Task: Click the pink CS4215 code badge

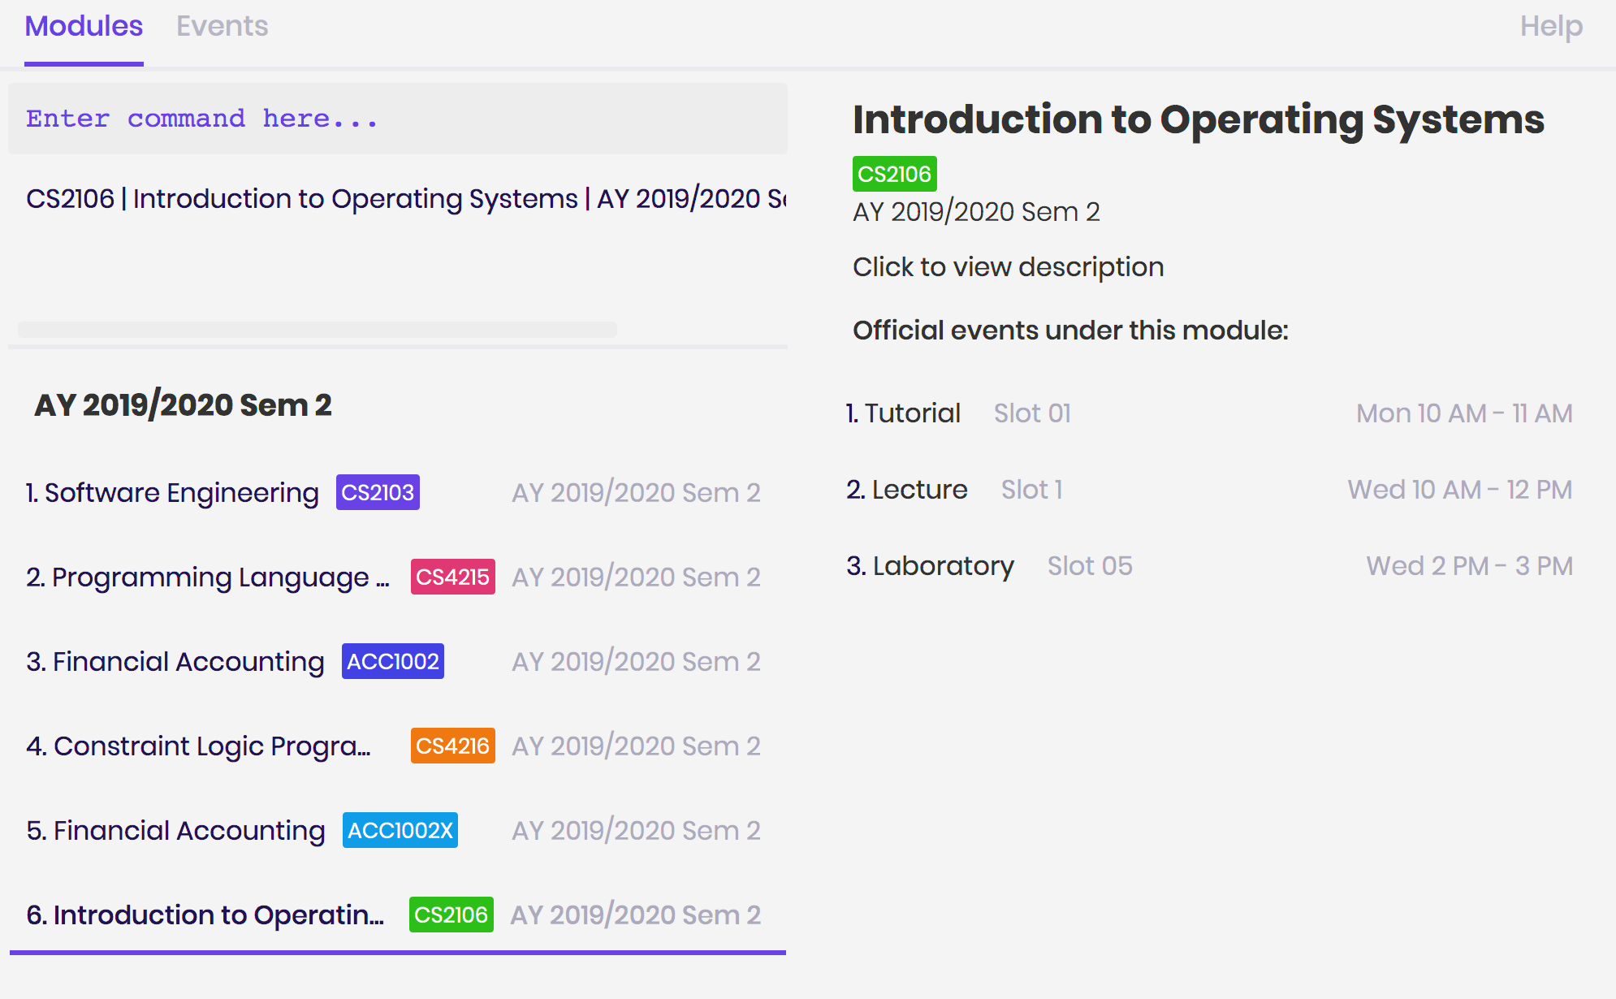Action: tap(452, 577)
